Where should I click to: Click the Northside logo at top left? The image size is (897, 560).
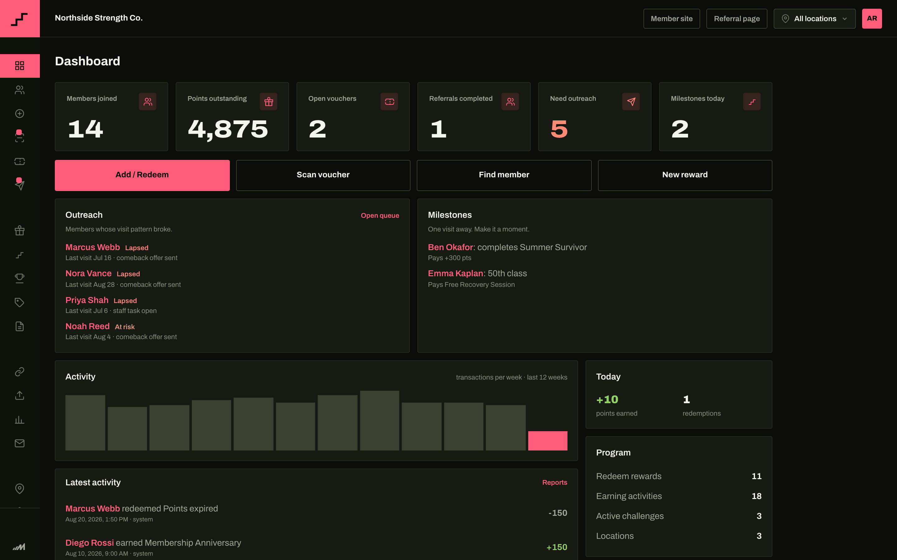pos(20,19)
